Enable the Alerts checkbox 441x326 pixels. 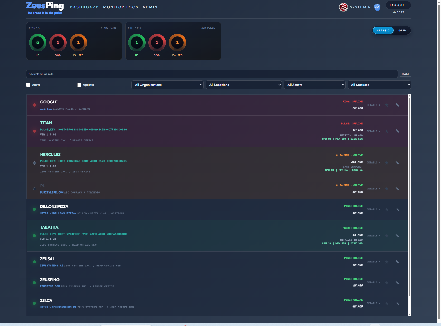28,85
